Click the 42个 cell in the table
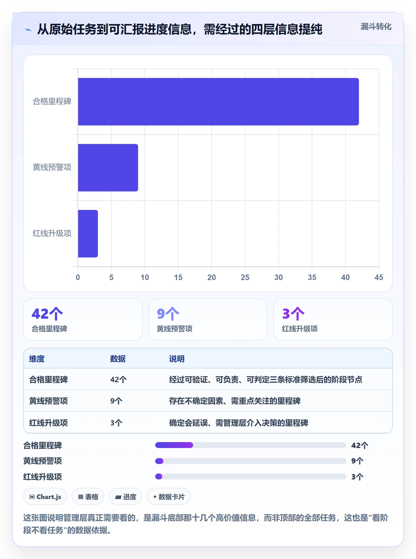This screenshot has width=416, height=559. pos(119,379)
